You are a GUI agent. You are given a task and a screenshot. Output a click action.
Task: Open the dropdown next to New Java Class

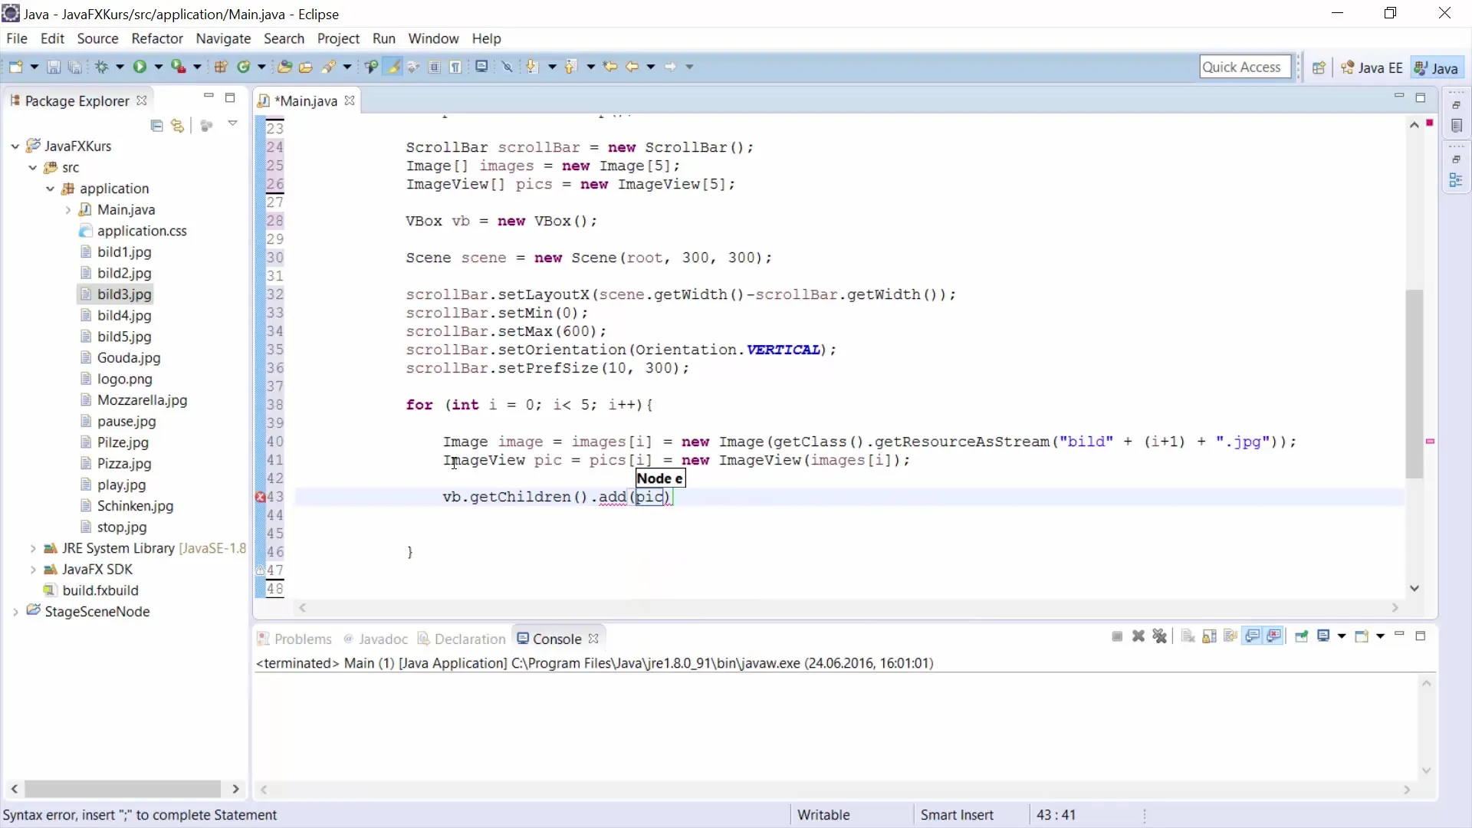(x=261, y=67)
